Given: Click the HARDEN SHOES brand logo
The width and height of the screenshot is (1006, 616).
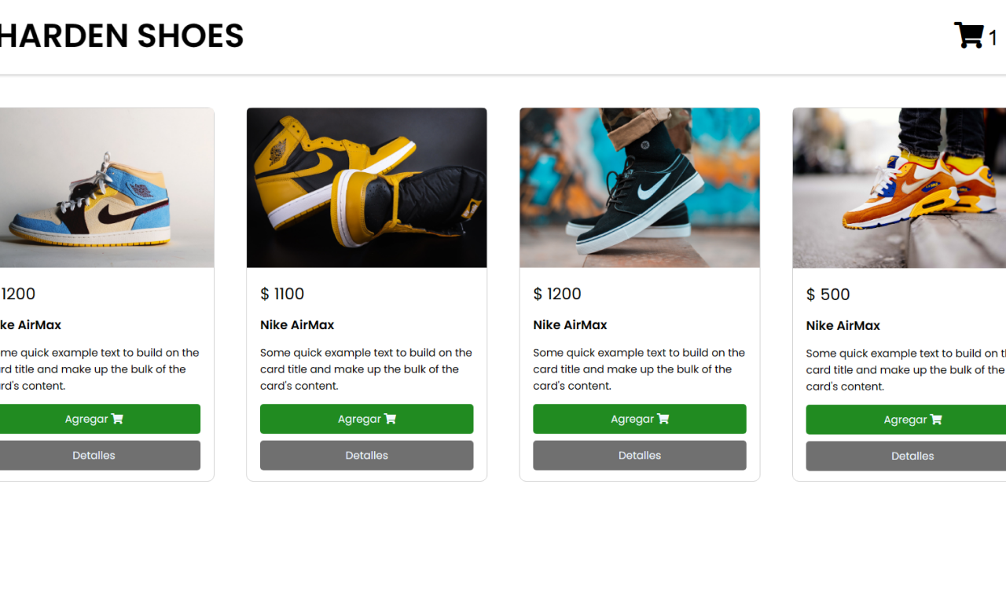Looking at the screenshot, I should coord(121,36).
